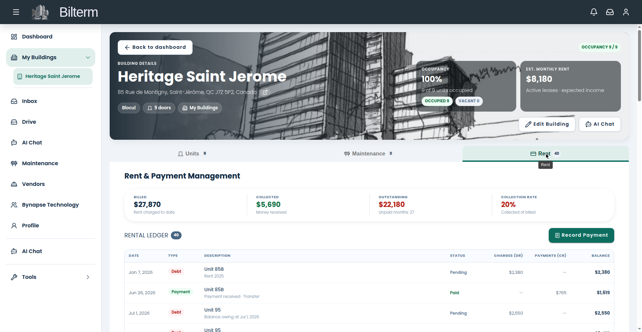Viewport: 642px width, 332px height.
Task: Click the Profile sidebar item
Action: coord(50,226)
